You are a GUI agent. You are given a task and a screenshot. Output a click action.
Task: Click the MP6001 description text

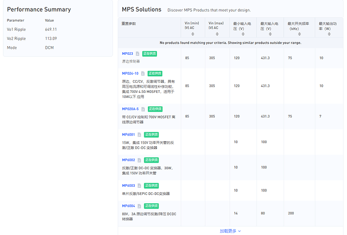coord(148,145)
